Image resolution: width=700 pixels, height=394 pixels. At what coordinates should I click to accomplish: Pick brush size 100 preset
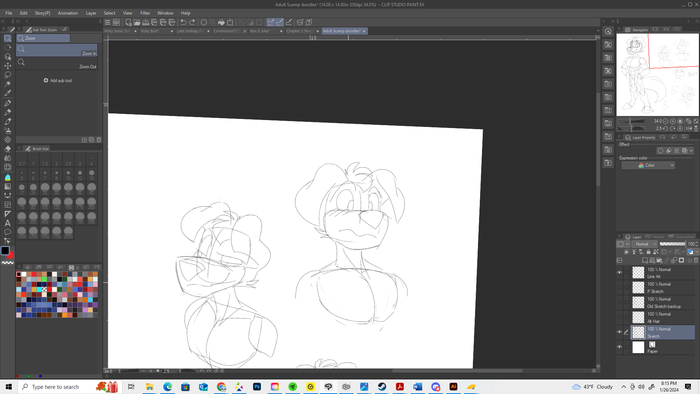(x=45, y=203)
